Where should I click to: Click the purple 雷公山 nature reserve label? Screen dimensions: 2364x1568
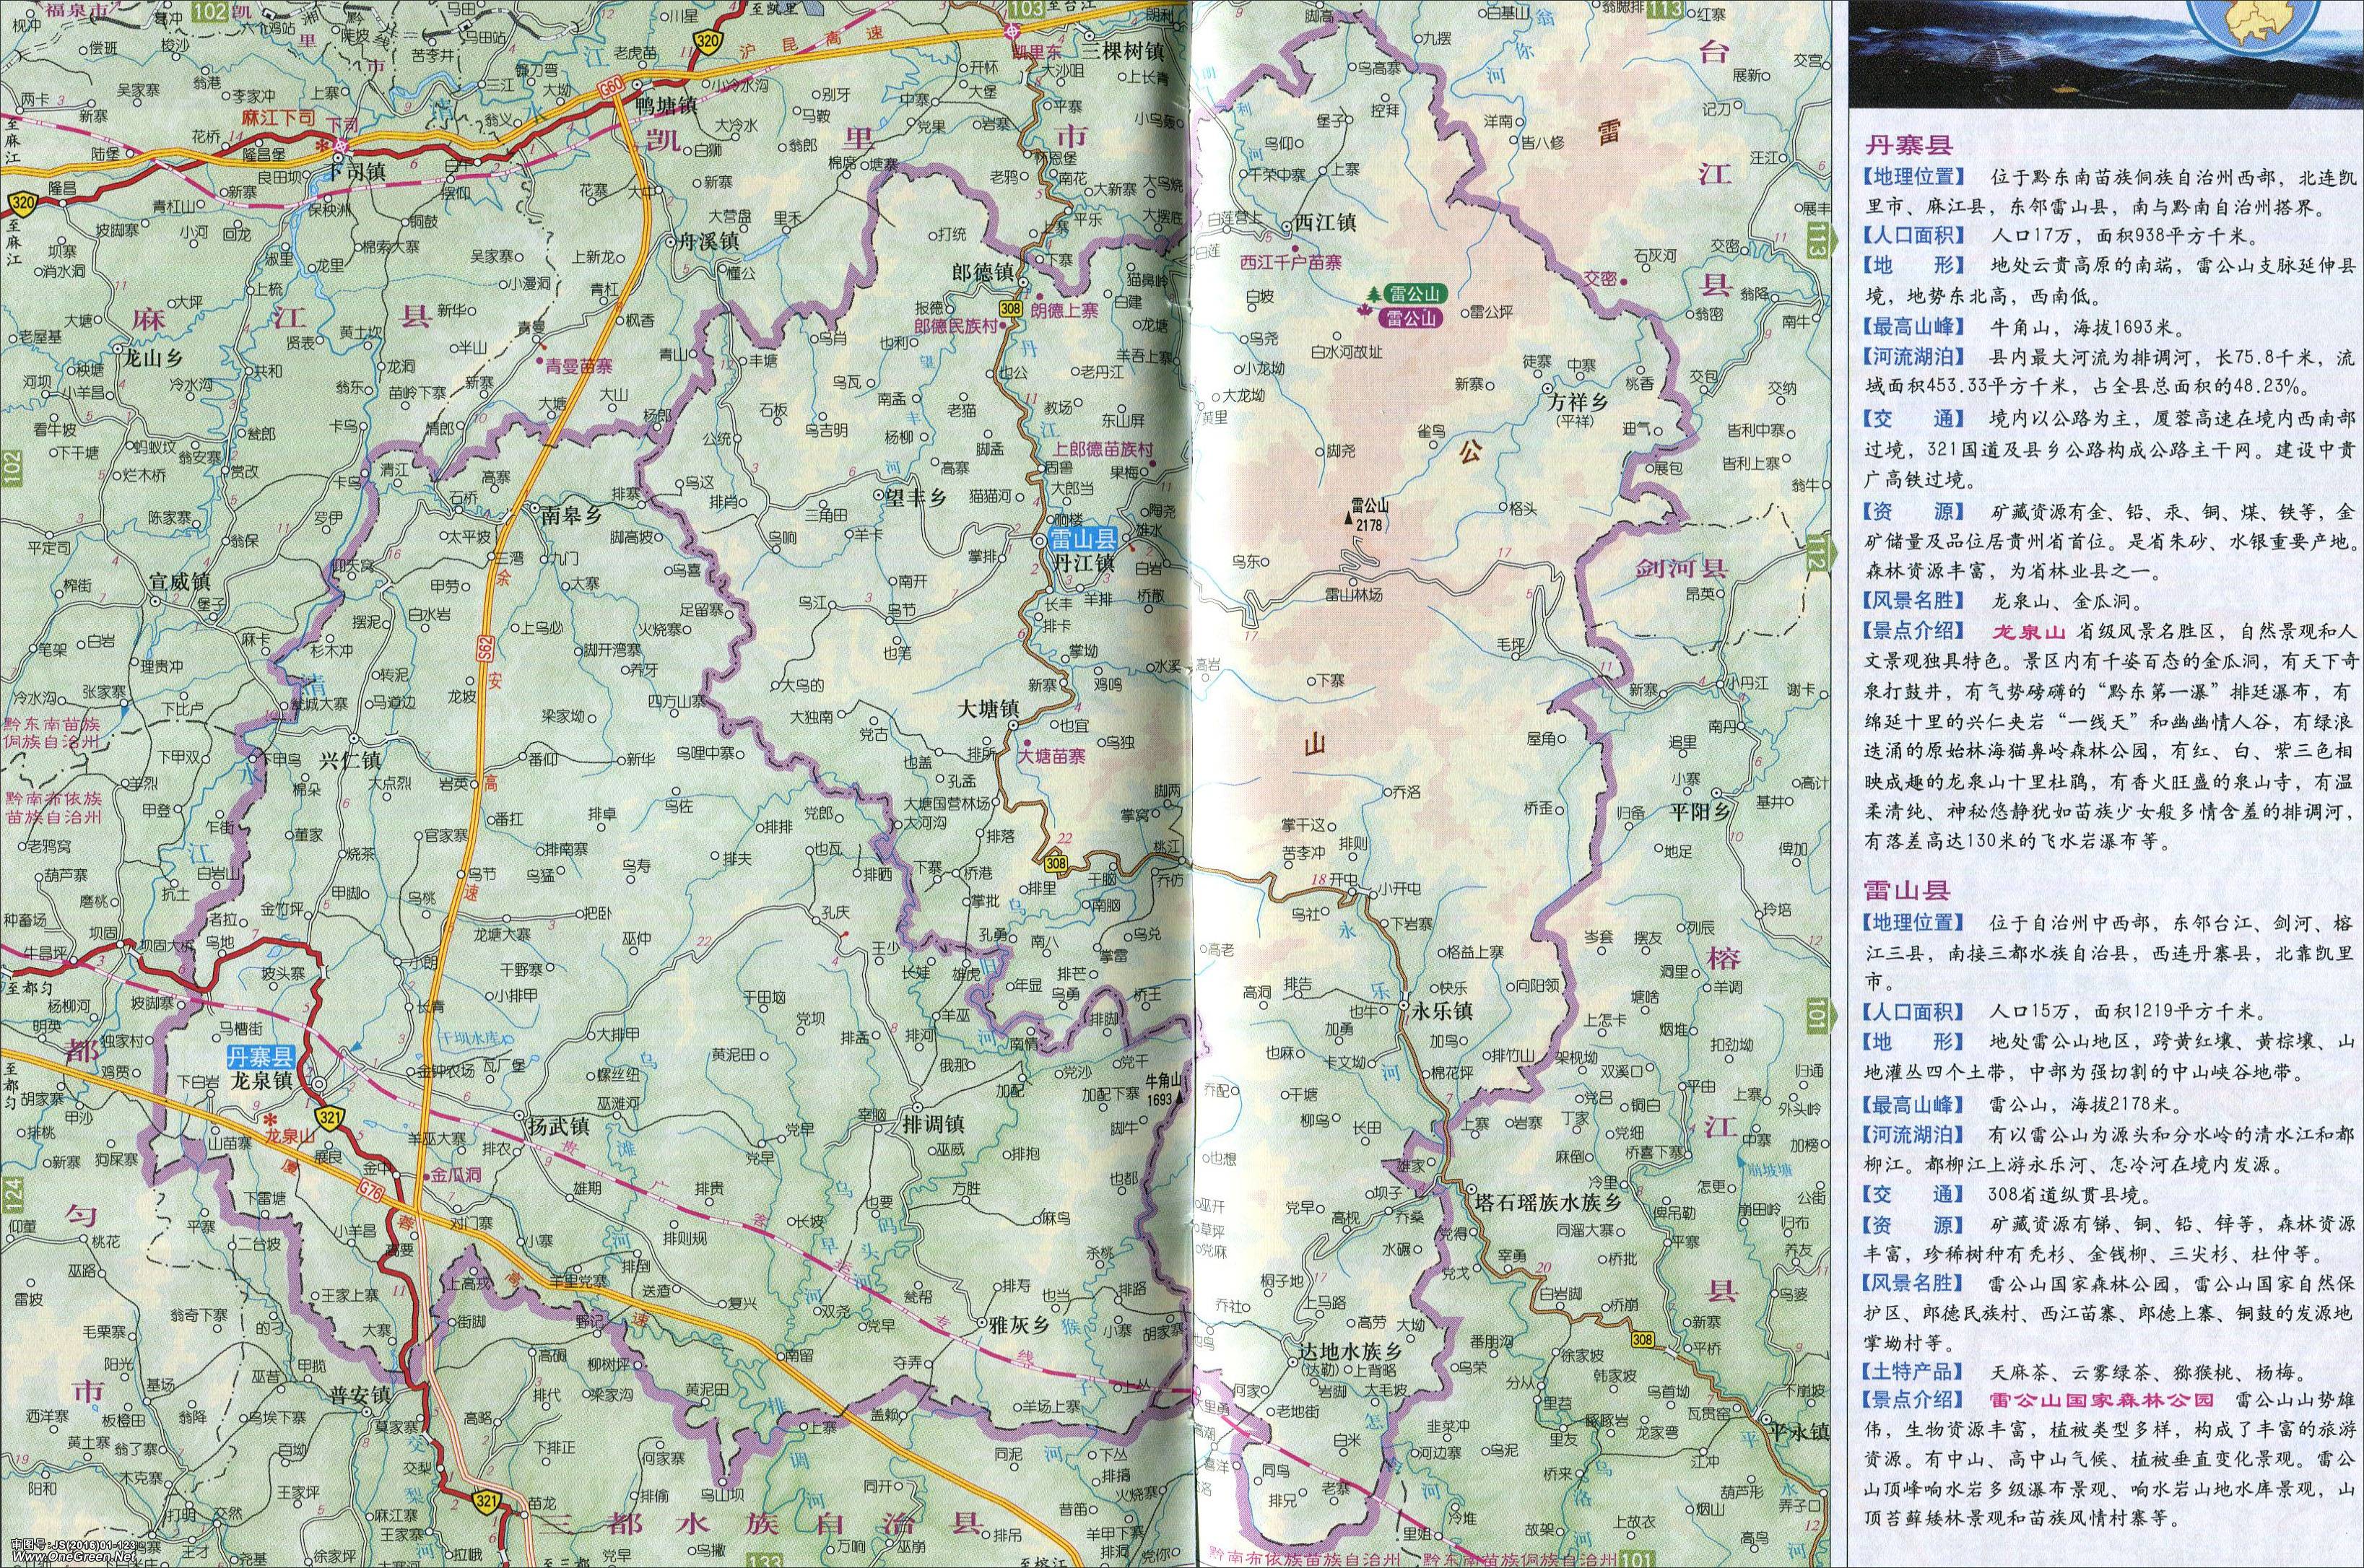point(1412,319)
